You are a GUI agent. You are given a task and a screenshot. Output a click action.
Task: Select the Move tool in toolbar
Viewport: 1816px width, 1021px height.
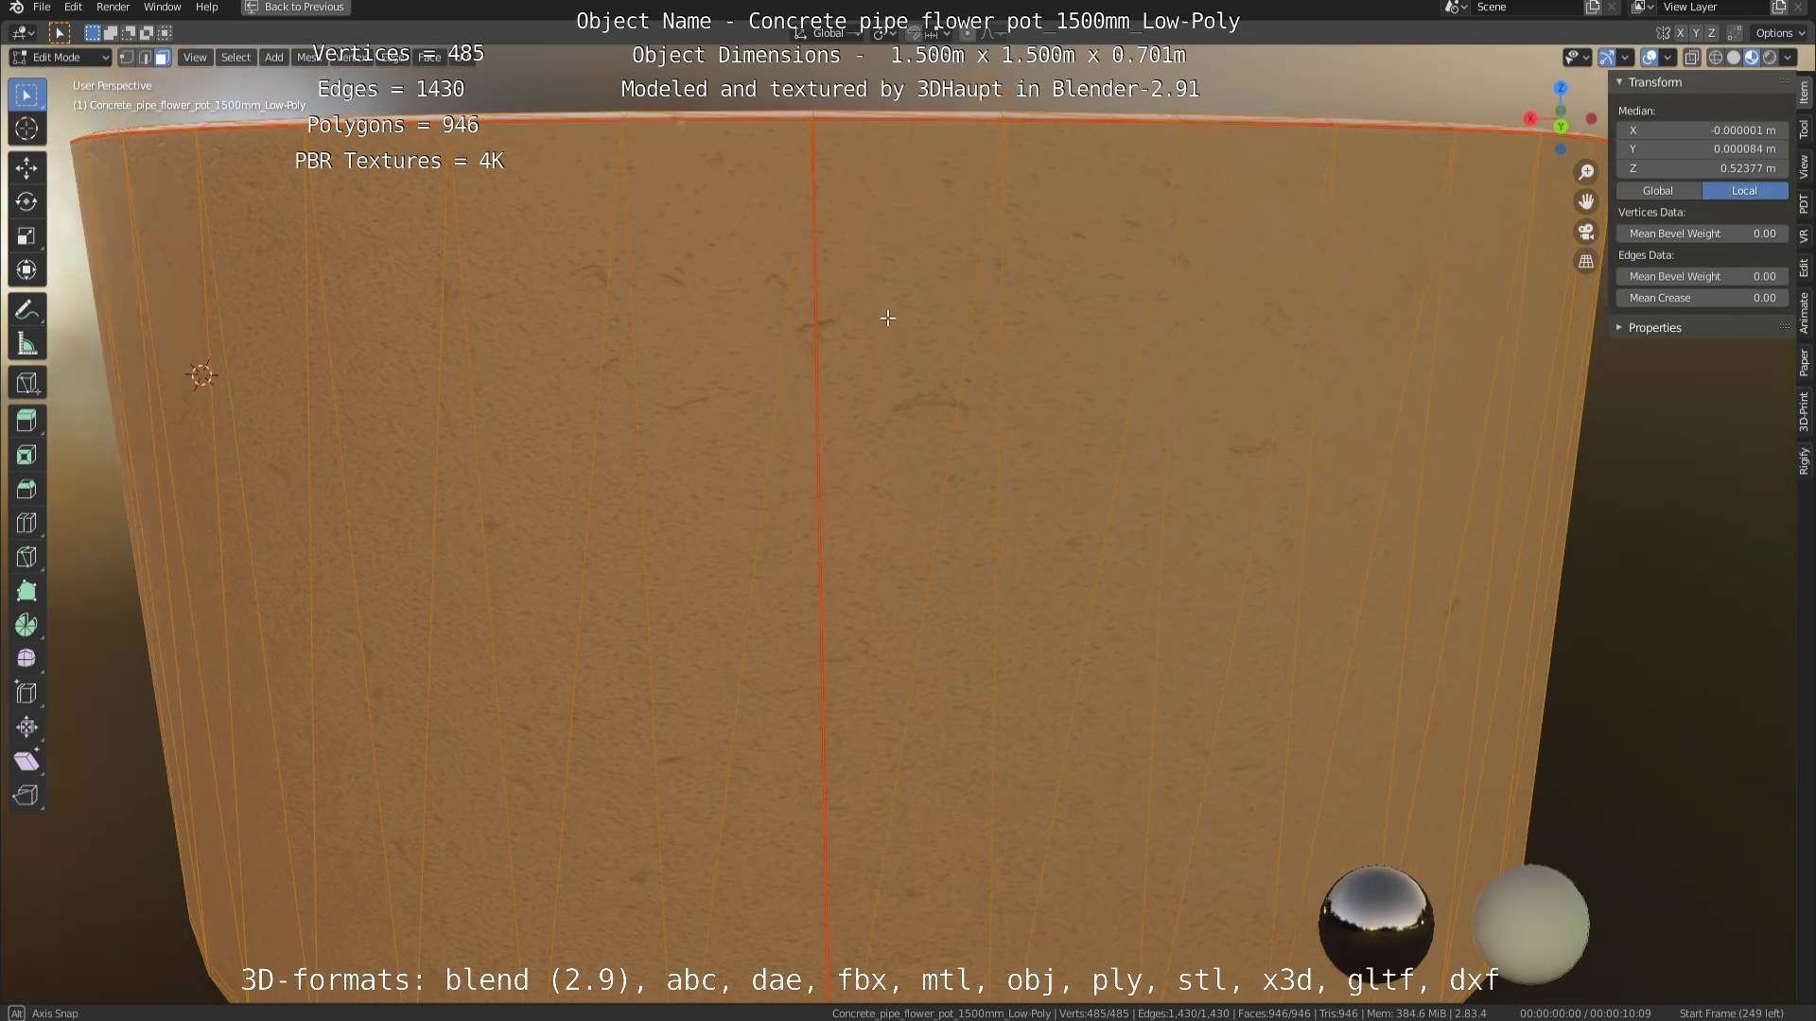(x=26, y=168)
